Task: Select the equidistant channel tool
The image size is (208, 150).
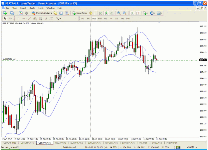Action: (x=35, y=19)
